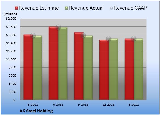The width and height of the screenshot is (160, 115).
Task: Click the green actual bar for 12-2011
Action: [113, 69]
